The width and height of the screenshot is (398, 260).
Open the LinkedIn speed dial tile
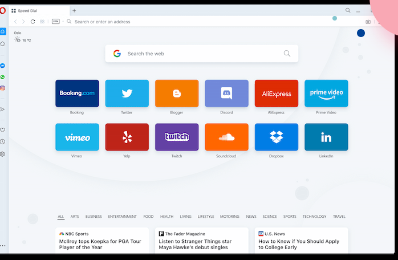point(326,137)
